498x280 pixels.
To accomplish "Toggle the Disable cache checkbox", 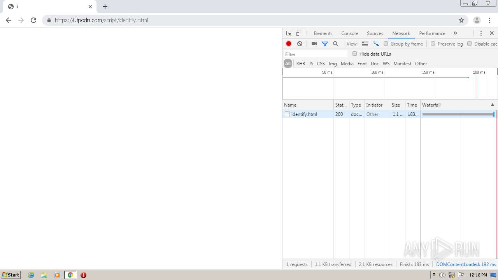I will (469, 44).
